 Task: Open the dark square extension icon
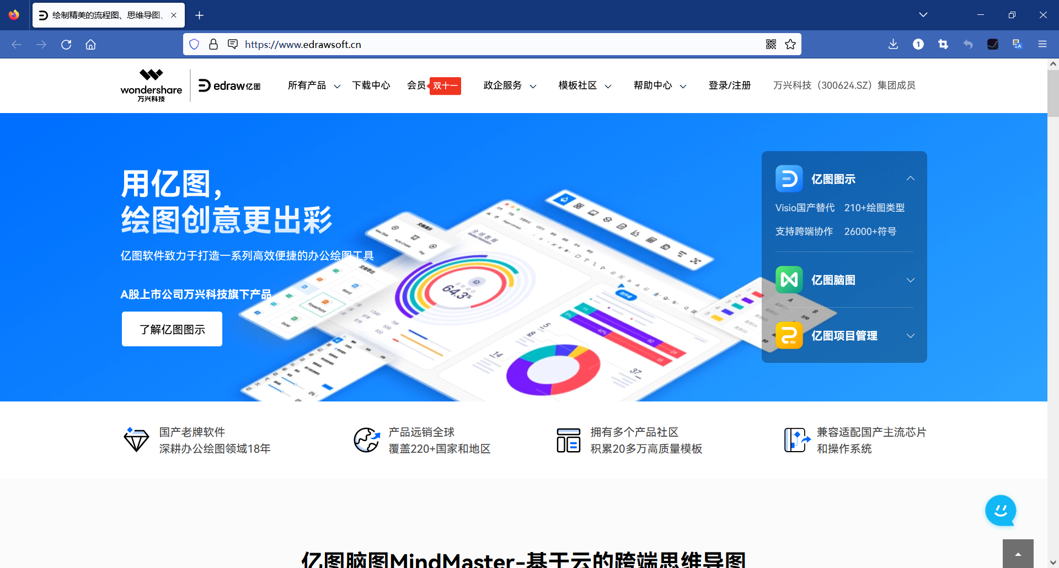(993, 44)
